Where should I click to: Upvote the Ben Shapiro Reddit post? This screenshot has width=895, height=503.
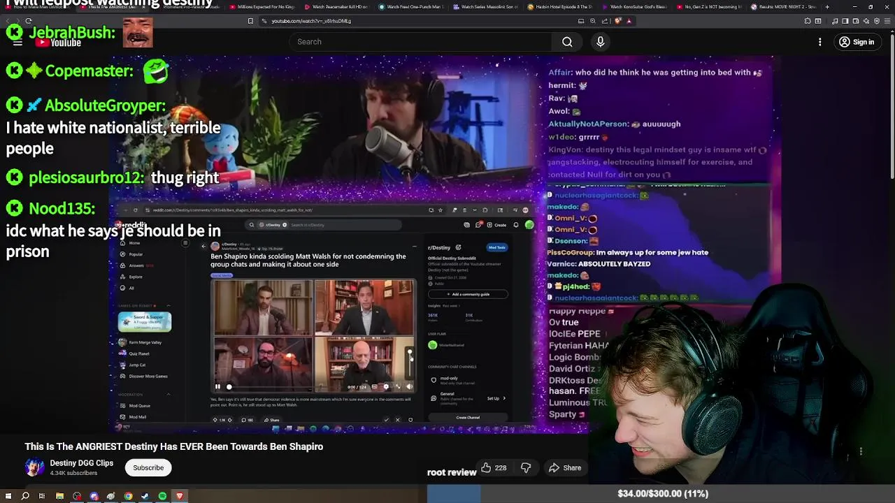point(215,420)
